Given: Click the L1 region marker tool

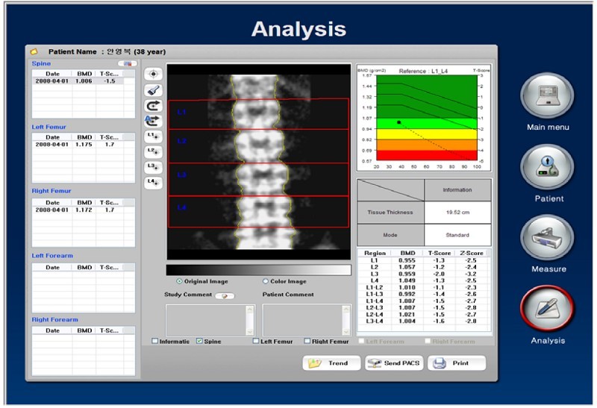Looking at the screenshot, I should pyautogui.click(x=153, y=136).
